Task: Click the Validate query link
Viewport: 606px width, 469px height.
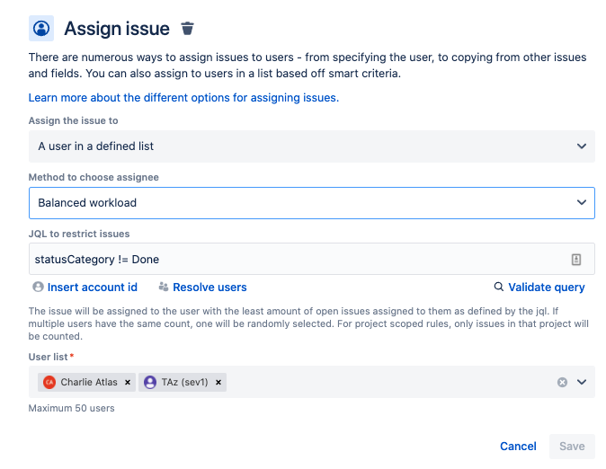Action: click(547, 288)
